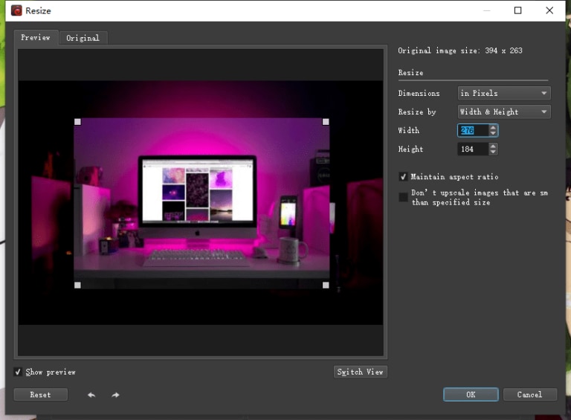
Task: Open the Dimensions in Pixels dropdown
Action: (x=504, y=93)
